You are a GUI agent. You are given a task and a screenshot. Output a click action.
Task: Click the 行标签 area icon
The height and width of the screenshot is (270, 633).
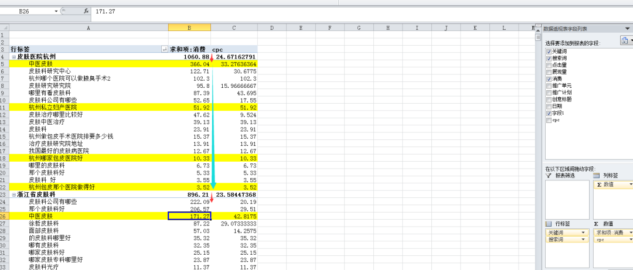(549, 224)
